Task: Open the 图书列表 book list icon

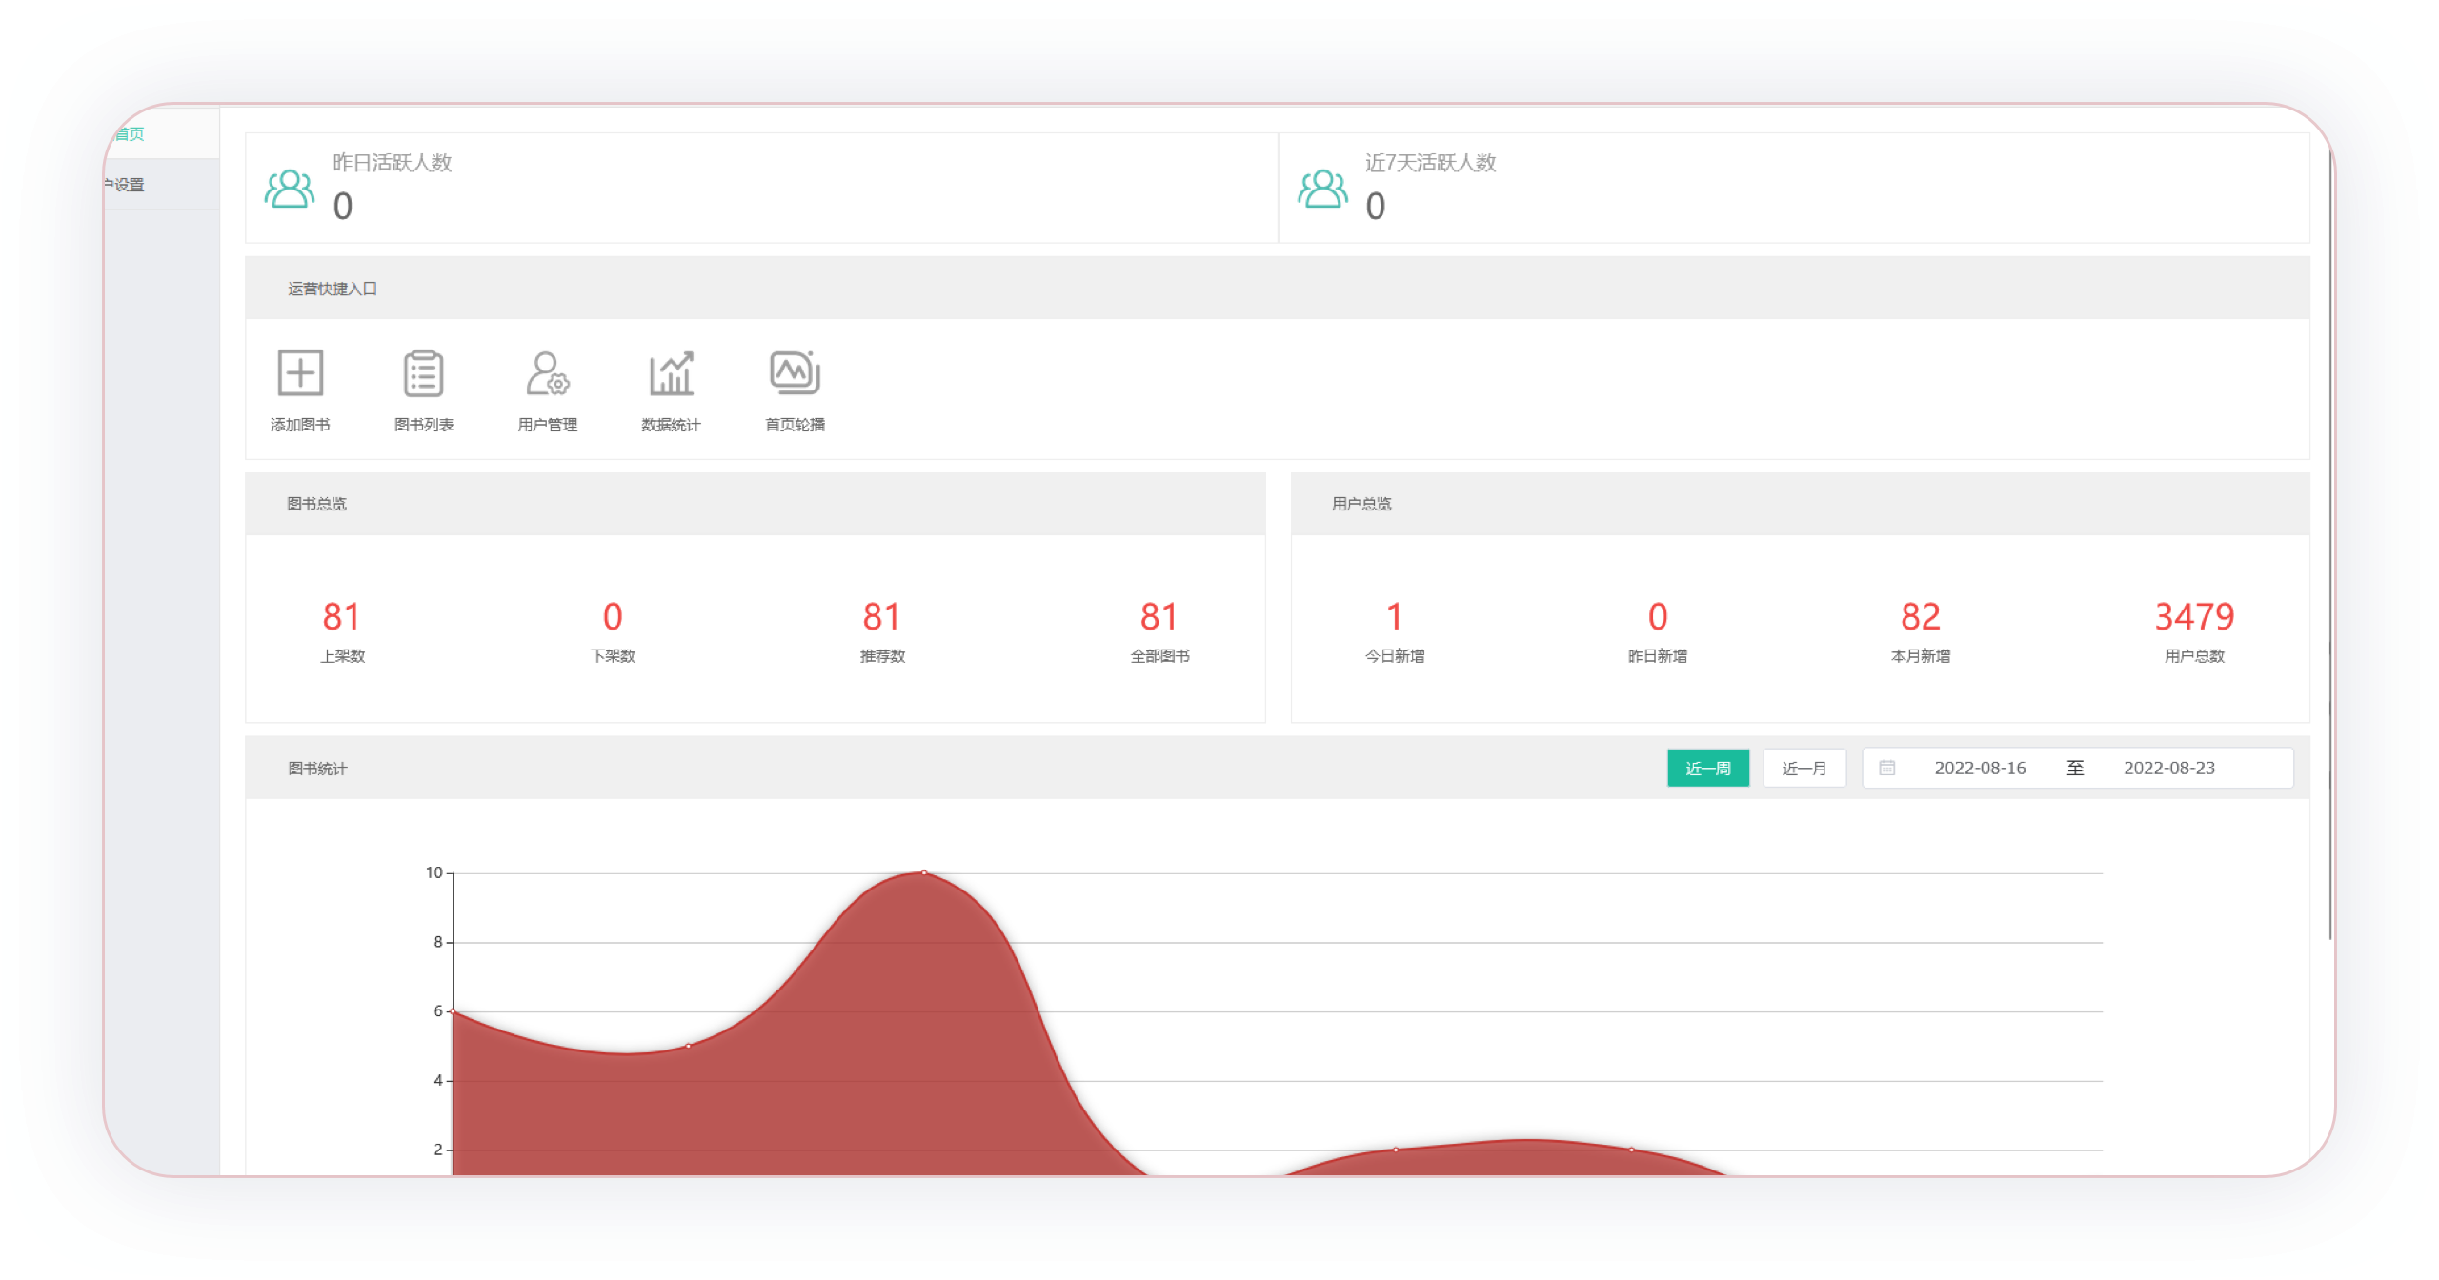Action: click(424, 372)
